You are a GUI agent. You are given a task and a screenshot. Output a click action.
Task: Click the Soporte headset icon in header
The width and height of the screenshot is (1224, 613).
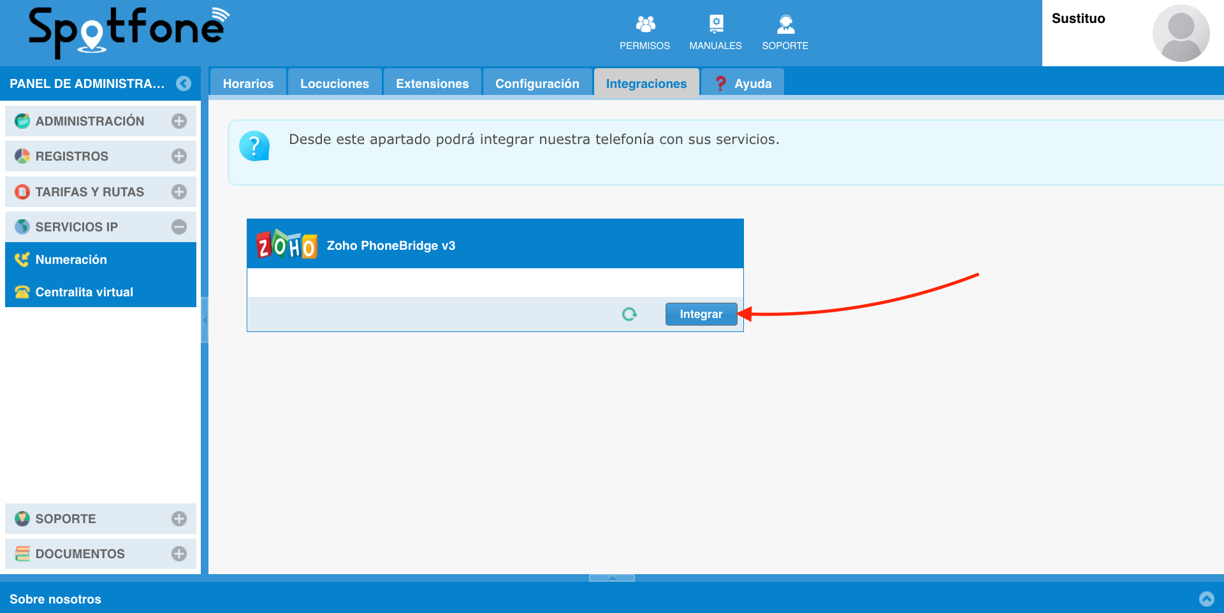point(785,25)
